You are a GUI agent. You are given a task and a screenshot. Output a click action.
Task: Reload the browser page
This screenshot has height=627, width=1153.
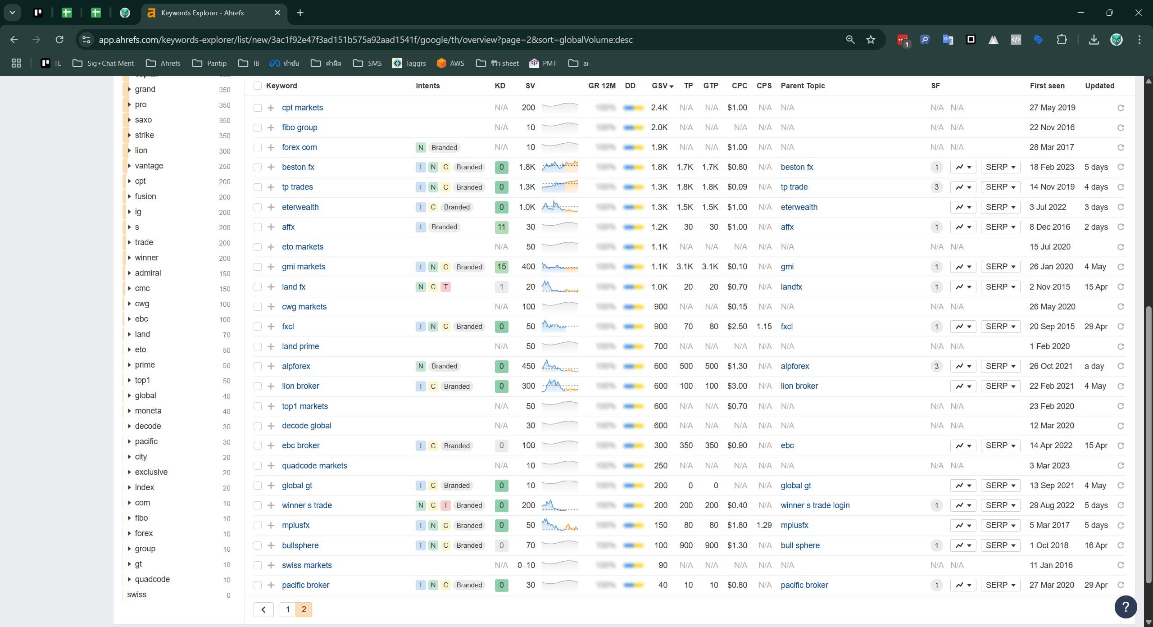coord(59,40)
